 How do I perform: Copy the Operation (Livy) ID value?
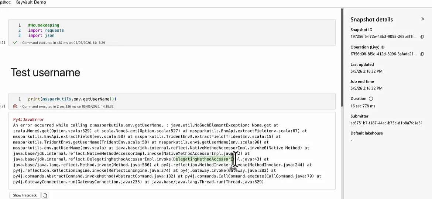(x=422, y=55)
